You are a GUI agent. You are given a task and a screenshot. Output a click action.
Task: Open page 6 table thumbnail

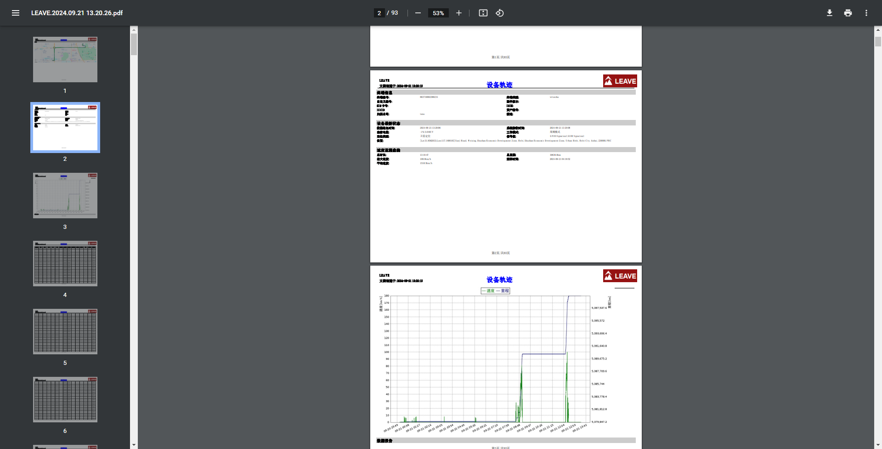tap(65, 400)
